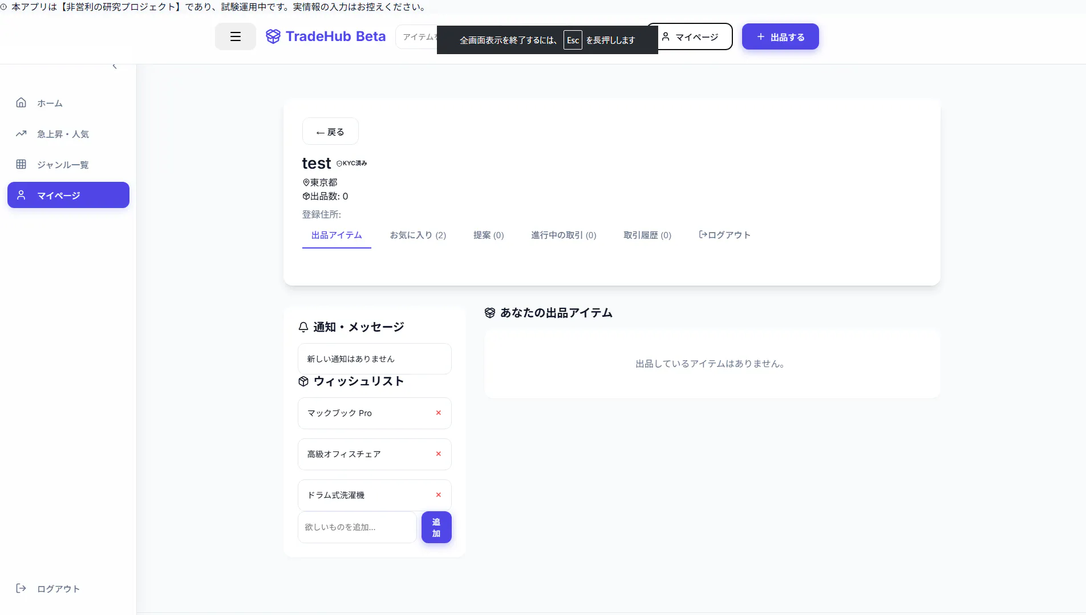The height and width of the screenshot is (615, 1086).
Task: Delete ドラム式洗濯機 wishlist entry
Action: click(x=438, y=495)
